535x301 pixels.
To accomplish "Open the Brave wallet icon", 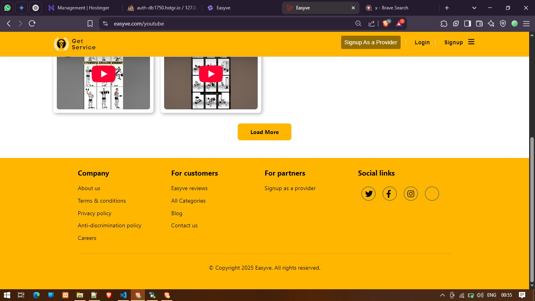I will tap(479, 24).
